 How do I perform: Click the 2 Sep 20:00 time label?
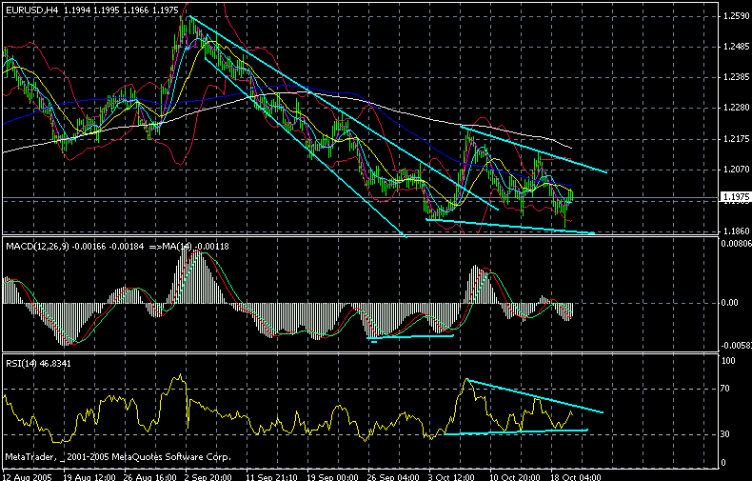pos(208,477)
